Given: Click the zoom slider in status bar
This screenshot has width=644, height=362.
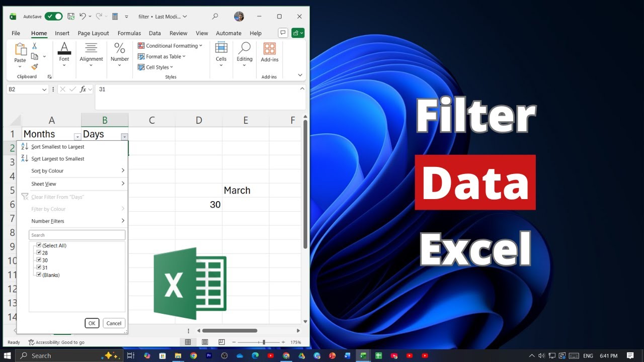Looking at the screenshot, I should click(264, 342).
